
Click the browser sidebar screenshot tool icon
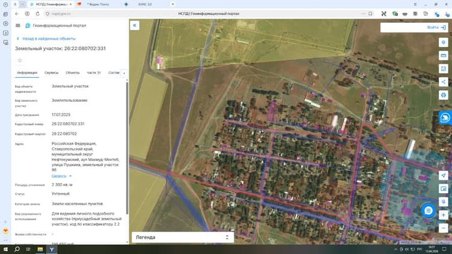[5, 42]
